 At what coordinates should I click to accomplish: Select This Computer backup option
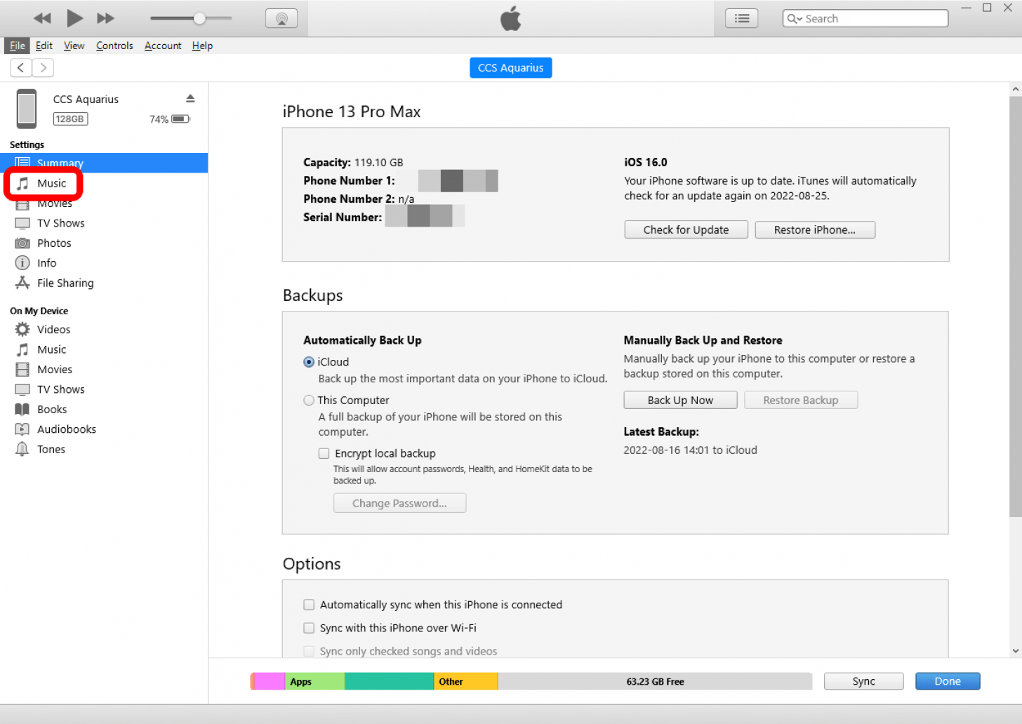click(x=309, y=401)
